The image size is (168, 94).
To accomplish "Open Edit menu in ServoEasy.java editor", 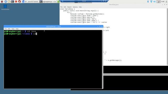I will click(x=65, y=7).
